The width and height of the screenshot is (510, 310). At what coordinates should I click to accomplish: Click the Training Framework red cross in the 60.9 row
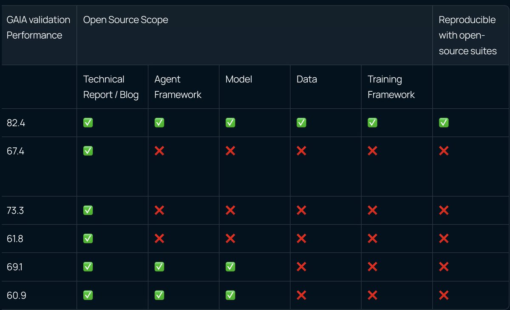click(x=372, y=295)
